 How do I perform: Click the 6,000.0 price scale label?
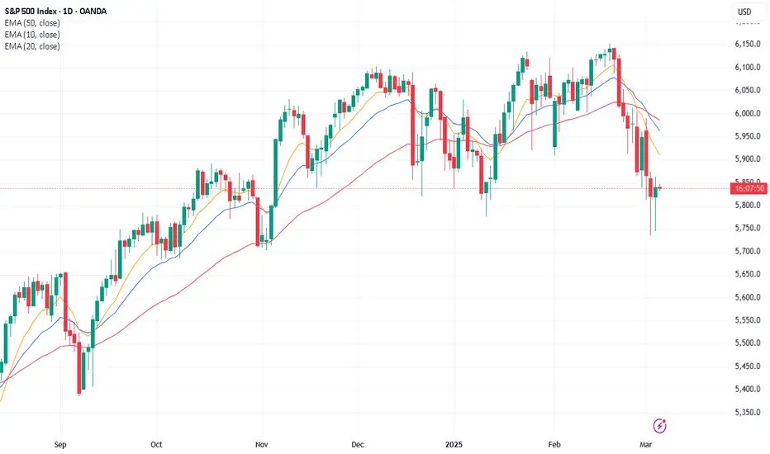pyautogui.click(x=748, y=113)
